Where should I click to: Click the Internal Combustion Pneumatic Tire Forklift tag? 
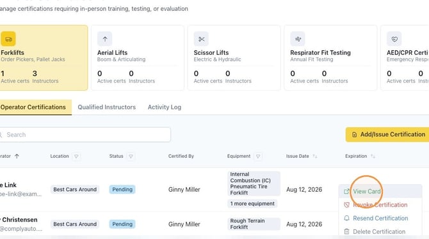(254, 183)
